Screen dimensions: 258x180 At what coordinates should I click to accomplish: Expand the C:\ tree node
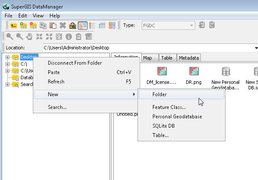pyautogui.click(x=7, y=64)
